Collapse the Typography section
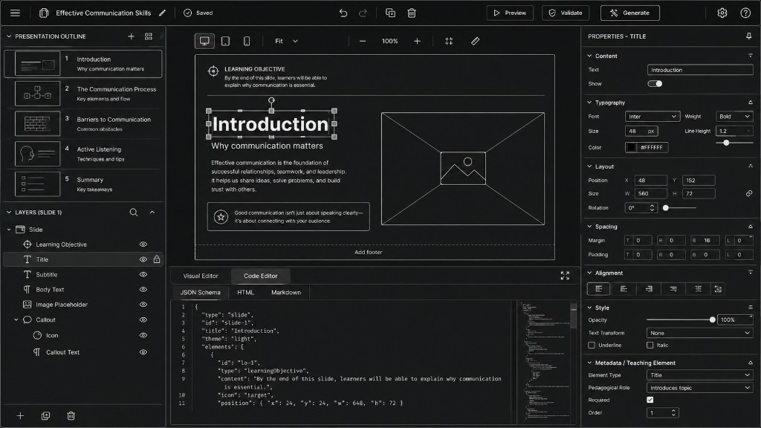The image size is (761, 428). click(x=589, y=103)
